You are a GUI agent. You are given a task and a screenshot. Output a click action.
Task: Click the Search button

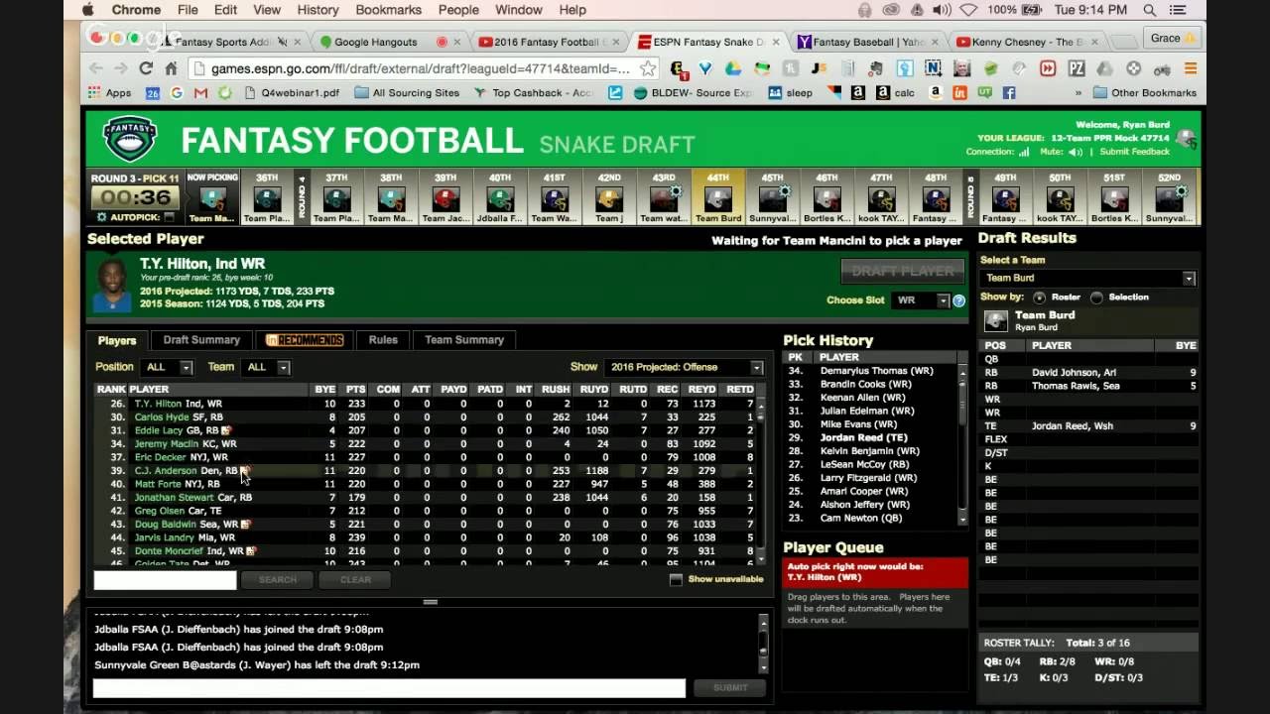tap(277, 580)
